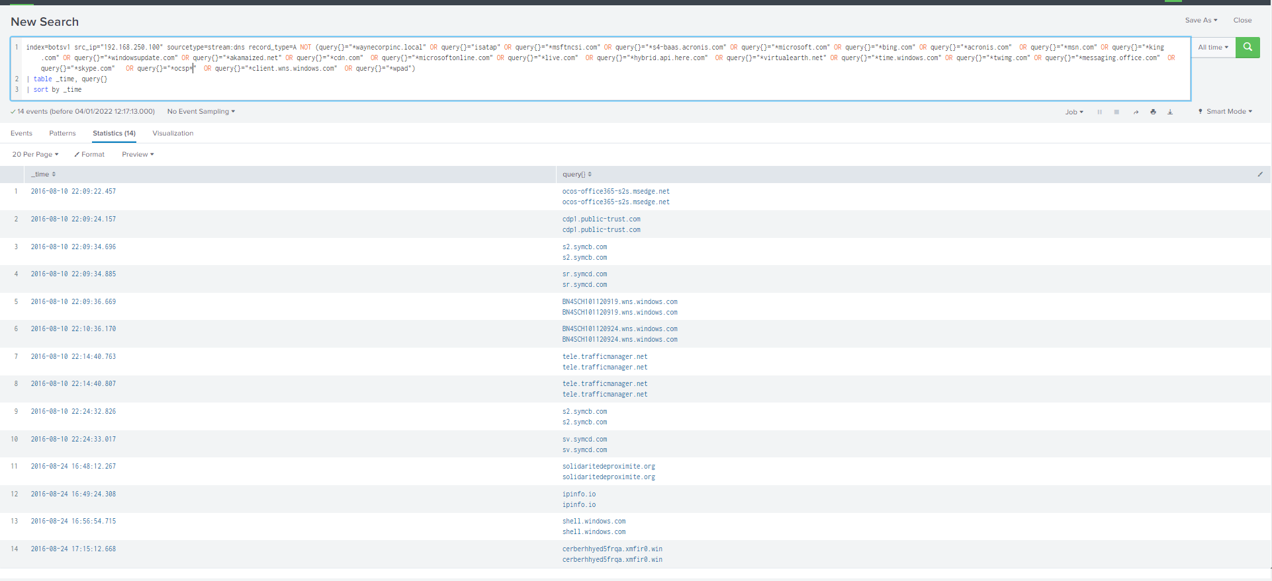Click the Format button

coord(89,155)
